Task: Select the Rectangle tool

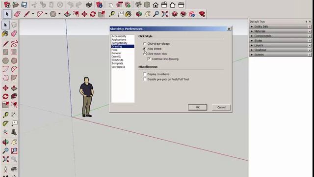Action: (x=5, y=52)
